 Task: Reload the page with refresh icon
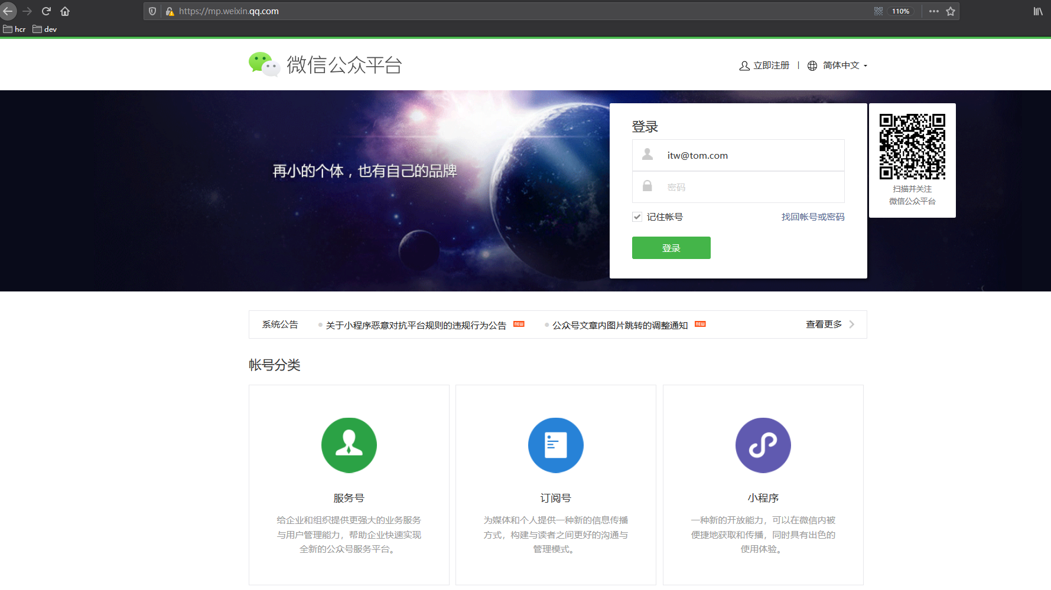[x=46, y=11]
